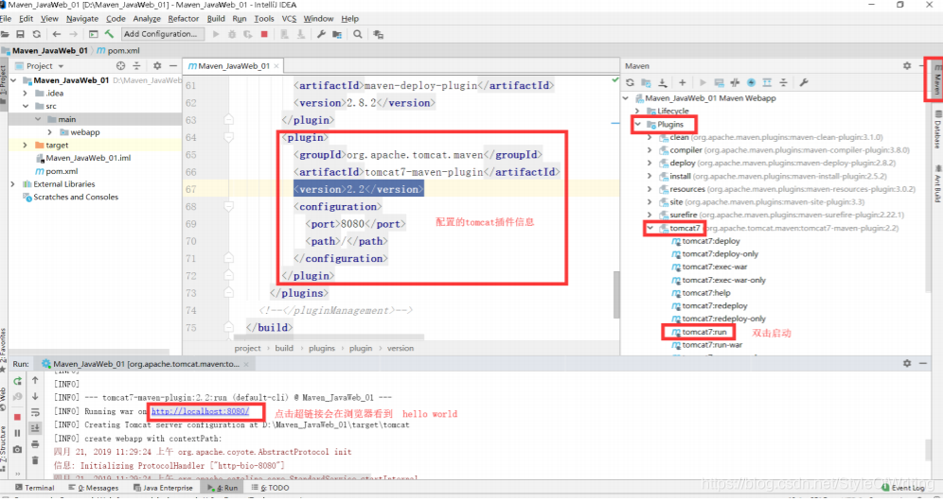
Task: Open Project Structure icon in main toolbar
Action: tap(337, 34)
